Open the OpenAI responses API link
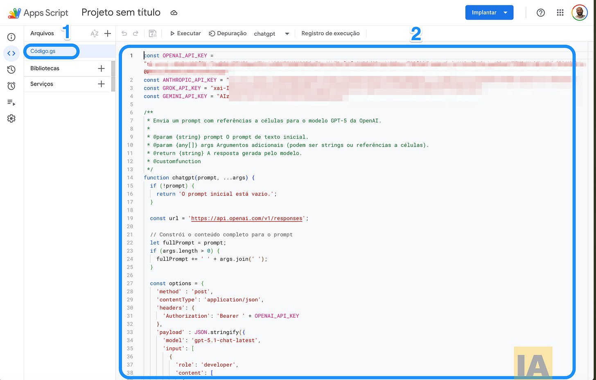This screenshot has width=596, height=380. click(246, 218)
